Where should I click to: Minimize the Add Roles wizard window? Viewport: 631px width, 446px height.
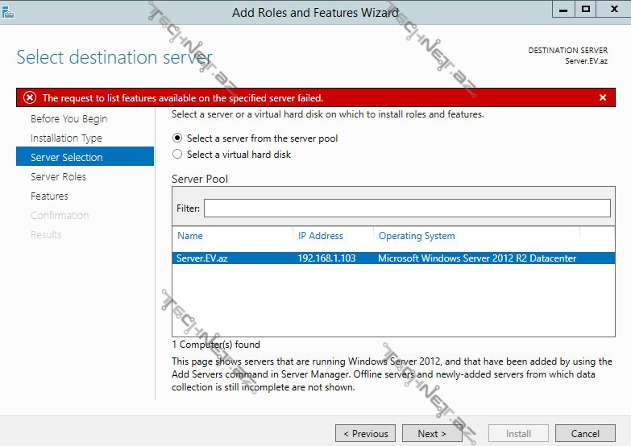point(563,9)
